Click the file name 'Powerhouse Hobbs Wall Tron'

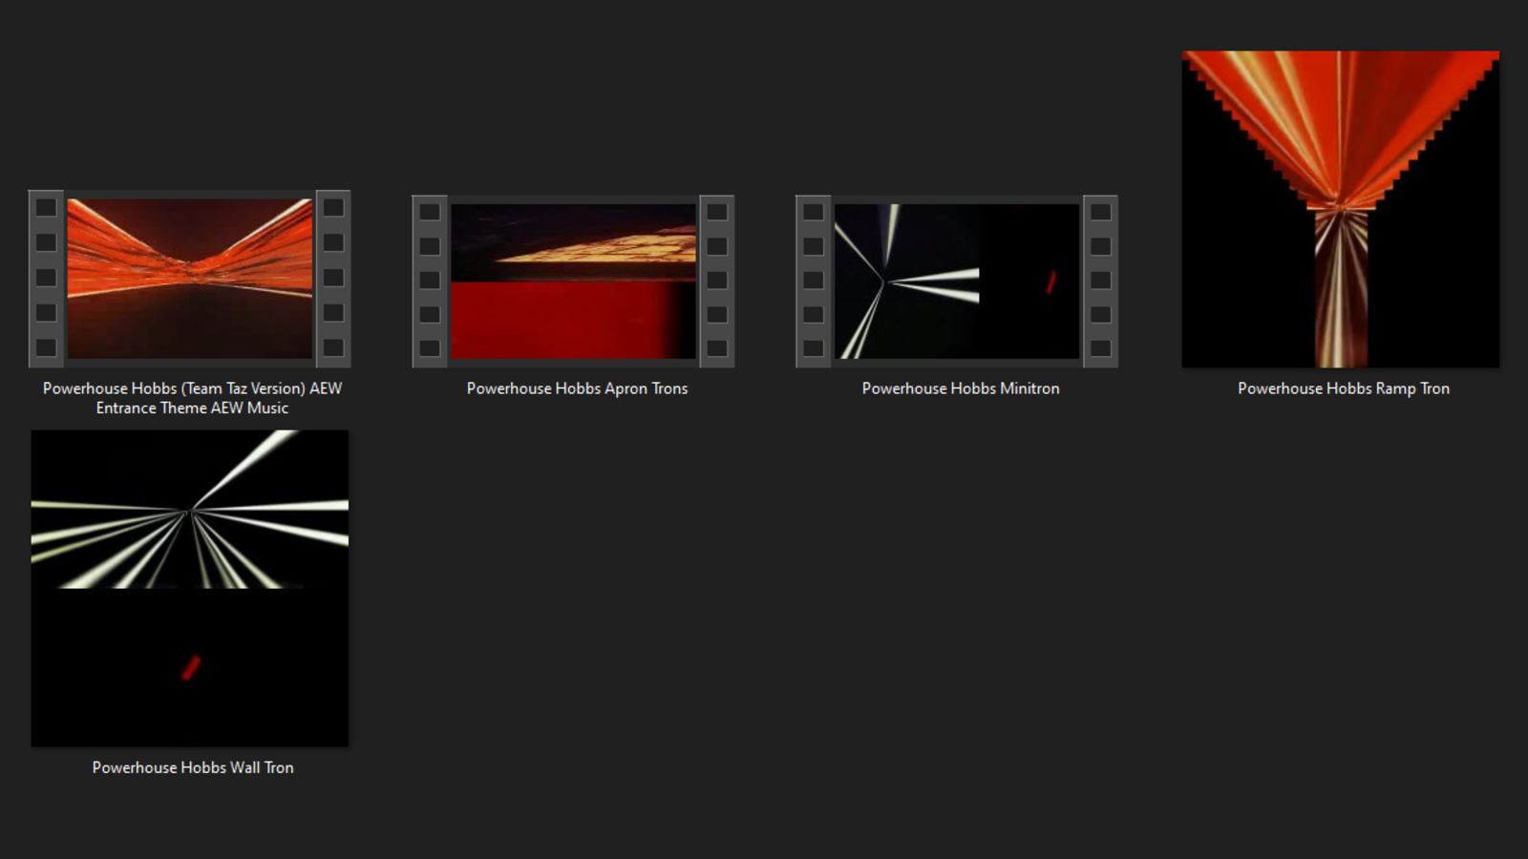[x=193, y=767]
